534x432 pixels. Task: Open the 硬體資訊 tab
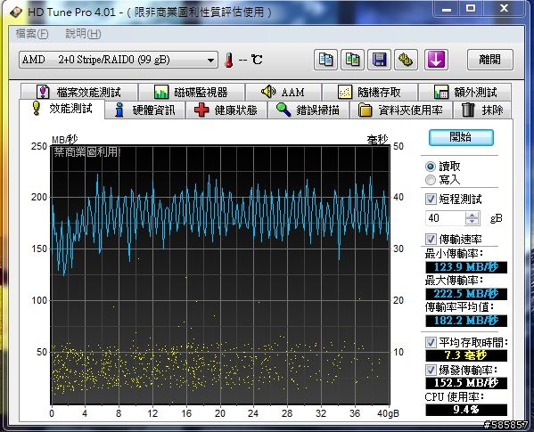pyautogui.click(x=144, y=110)
